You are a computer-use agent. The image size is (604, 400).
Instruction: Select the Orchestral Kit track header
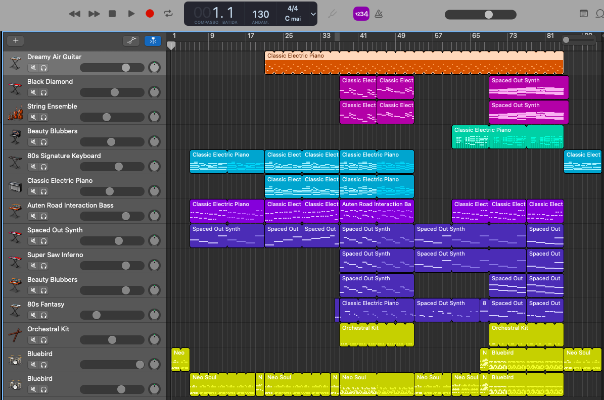tap(85, 335)
